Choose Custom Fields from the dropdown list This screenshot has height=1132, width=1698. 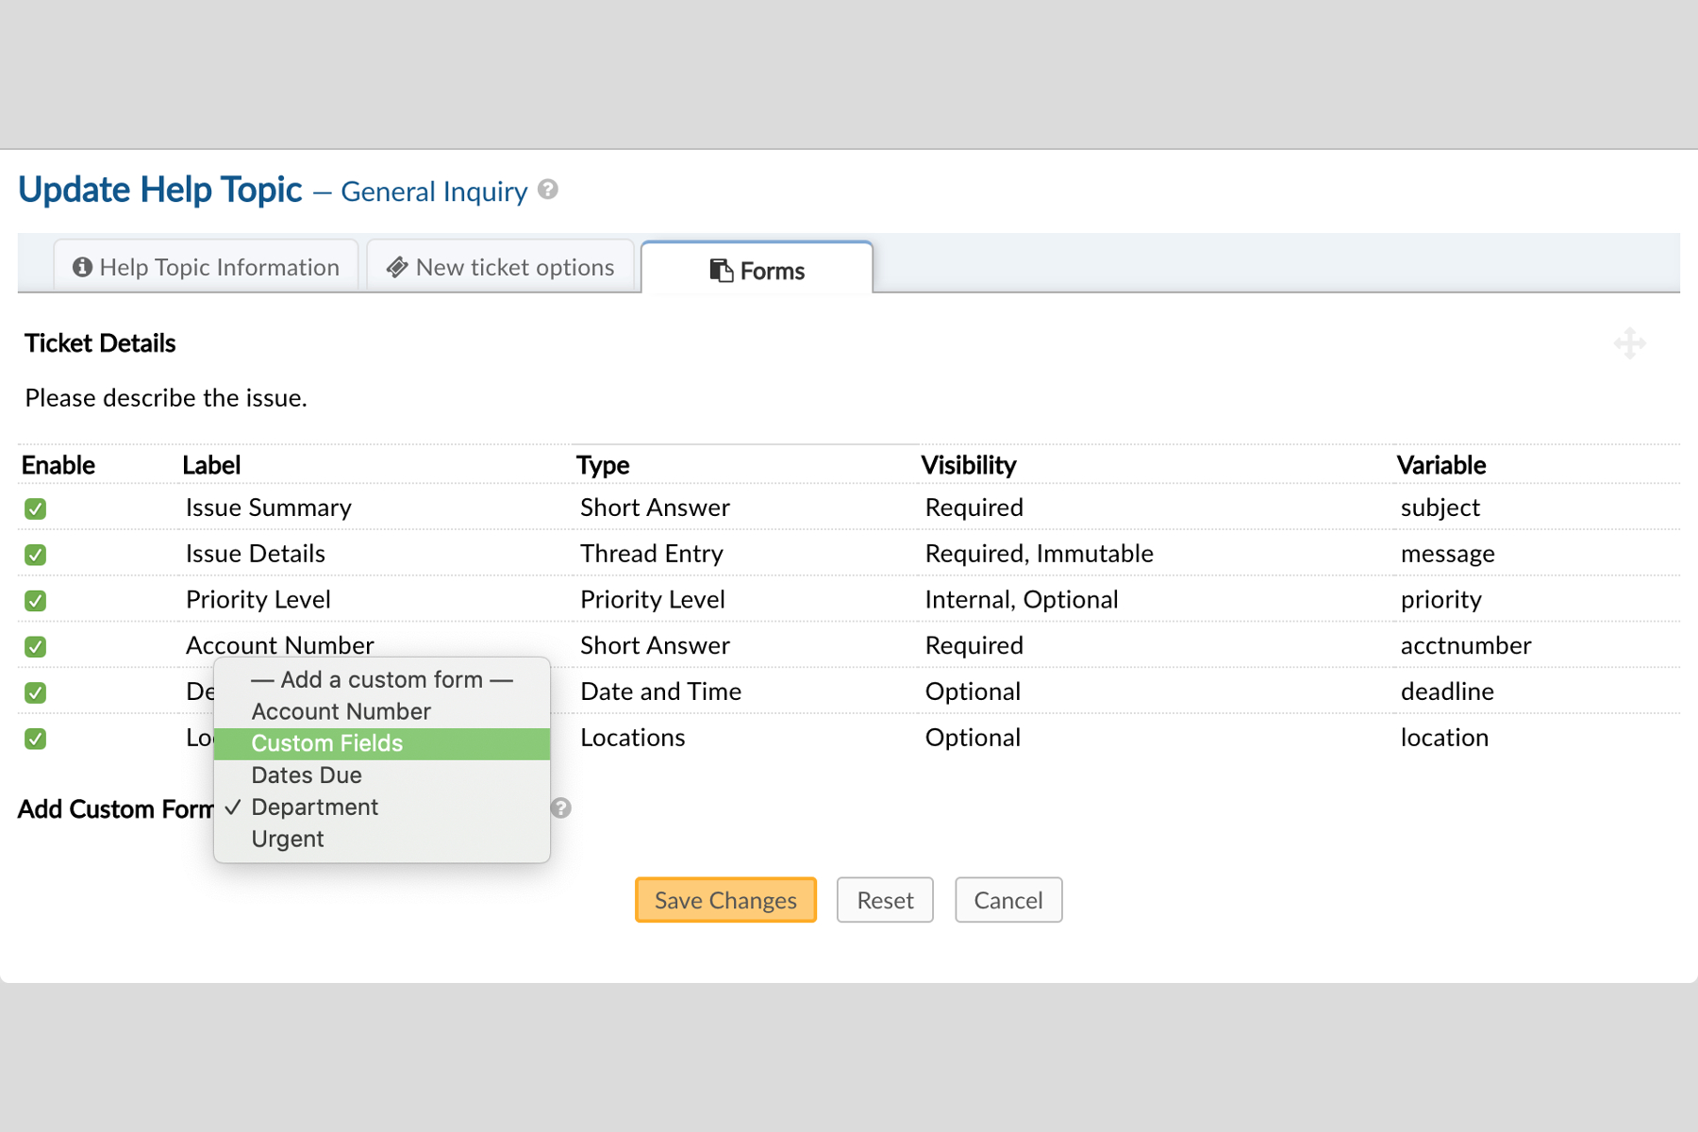pos(326,743)
